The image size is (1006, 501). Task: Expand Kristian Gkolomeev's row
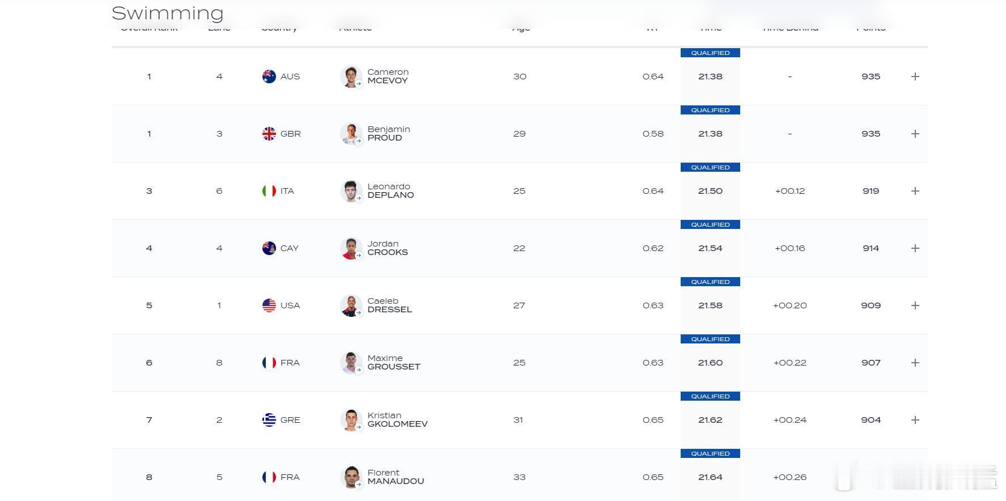pos(915,420)
